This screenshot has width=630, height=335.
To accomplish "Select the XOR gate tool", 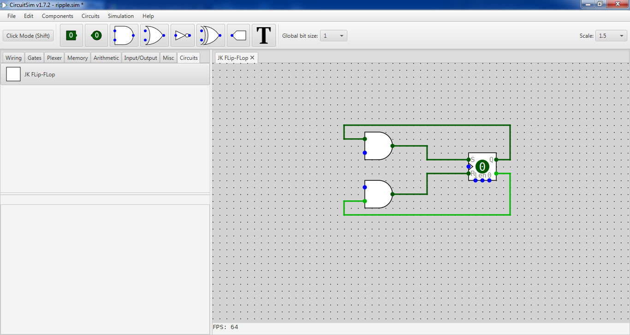I will click(211, 35).
